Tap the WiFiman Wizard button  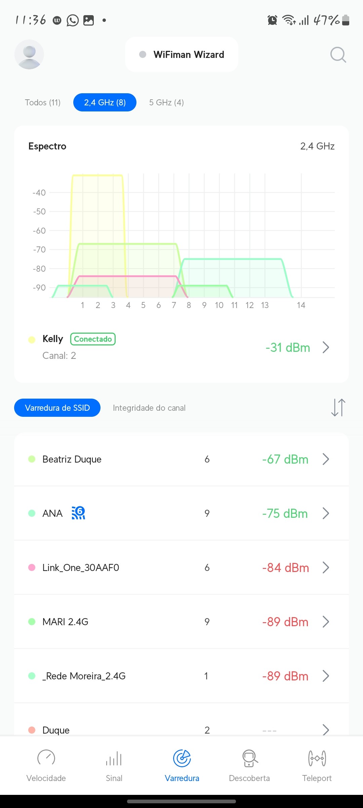click(182, 55)
